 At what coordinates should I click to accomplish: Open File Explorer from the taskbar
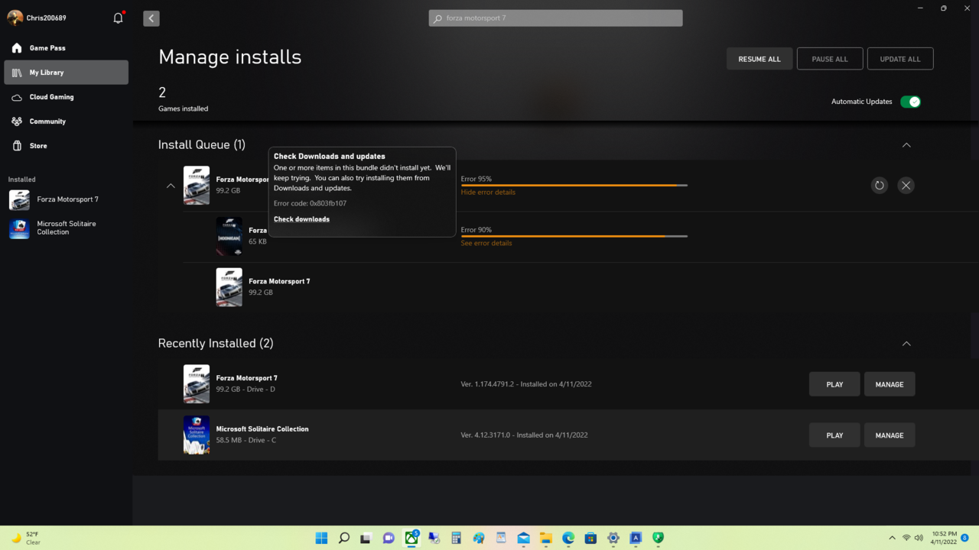coord(546,538)
